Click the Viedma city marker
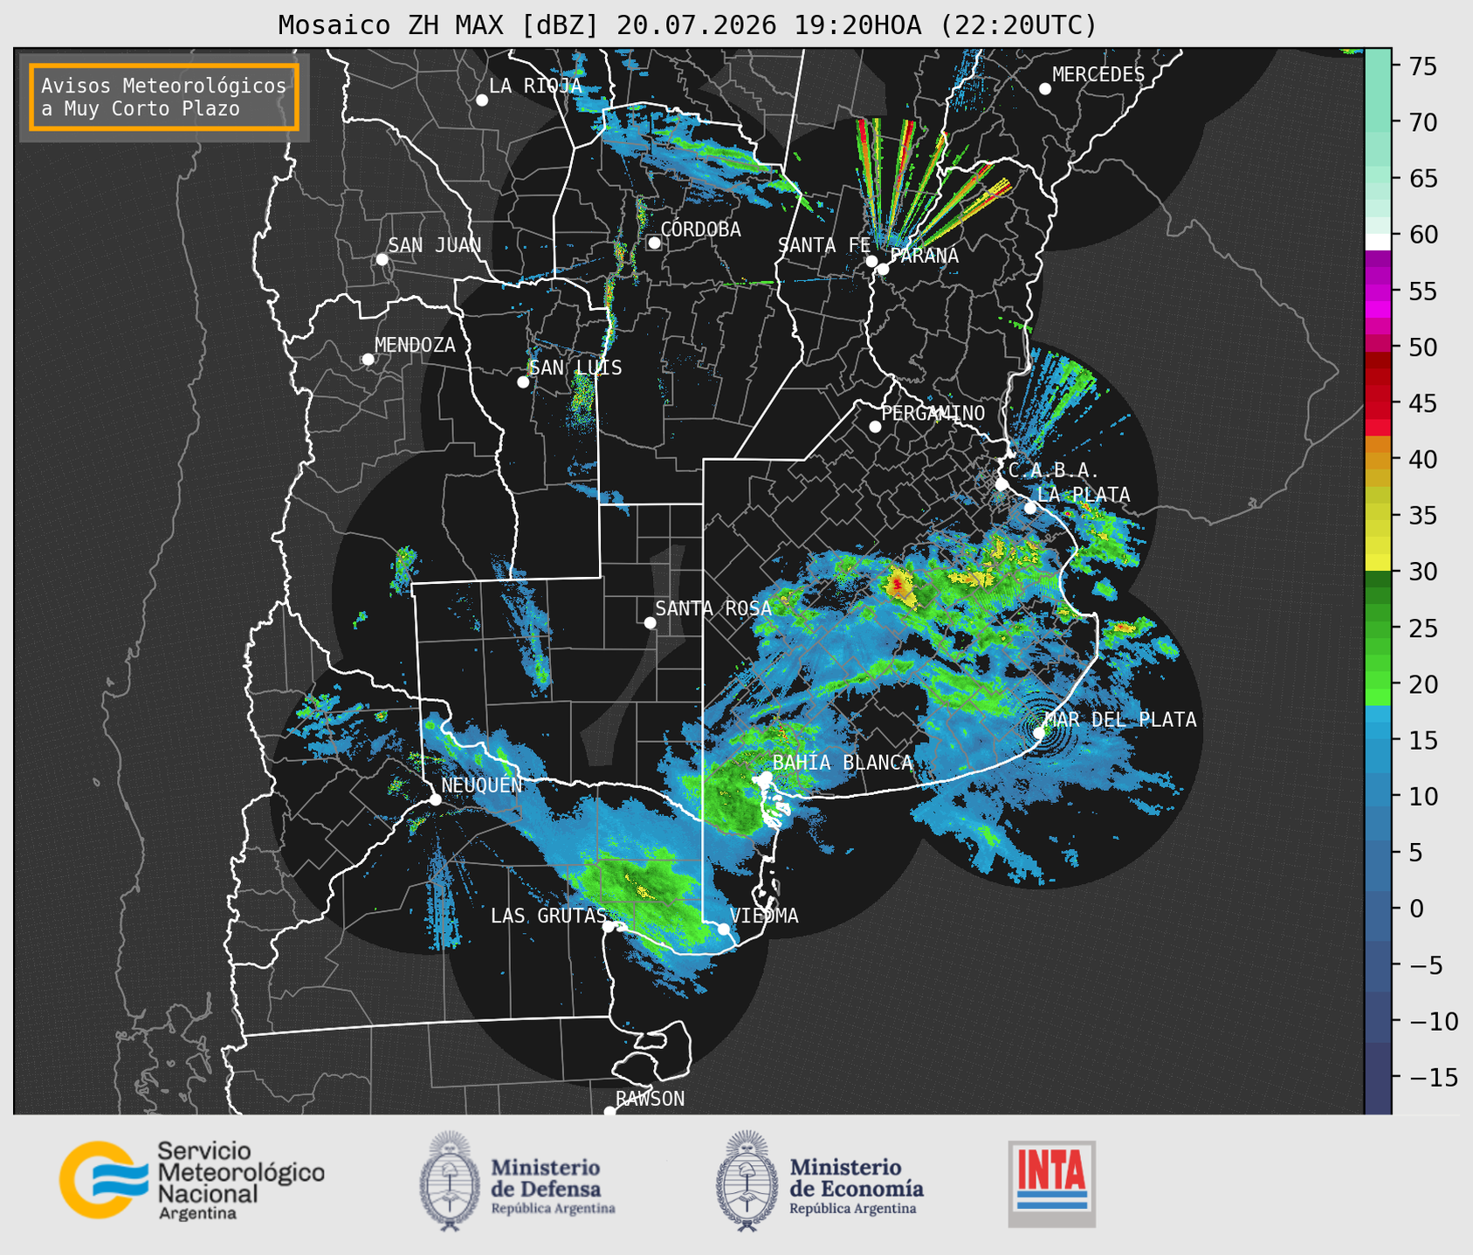Image resolution: width=1473 pixels, height=1255 pixels. pyautogui.click(x=724, y=929)
